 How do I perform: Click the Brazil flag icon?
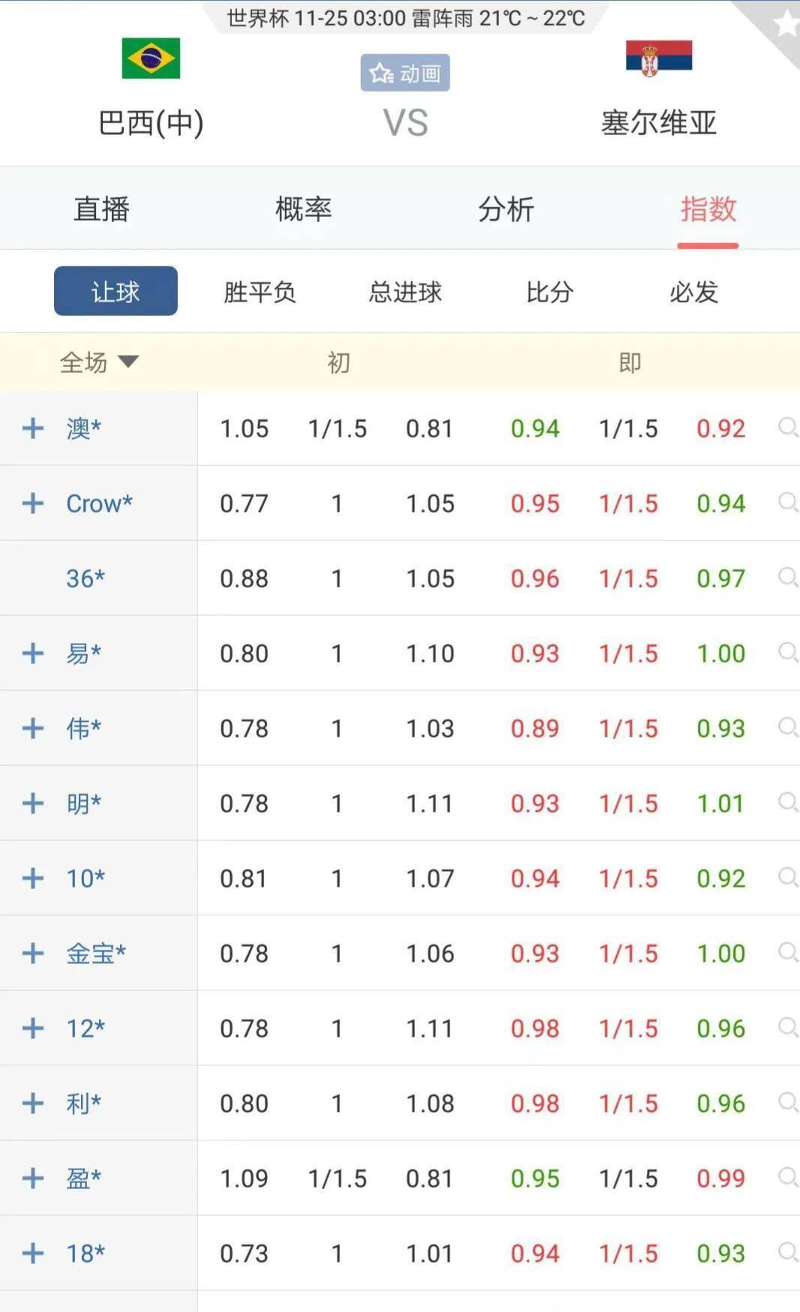point(150,59)
